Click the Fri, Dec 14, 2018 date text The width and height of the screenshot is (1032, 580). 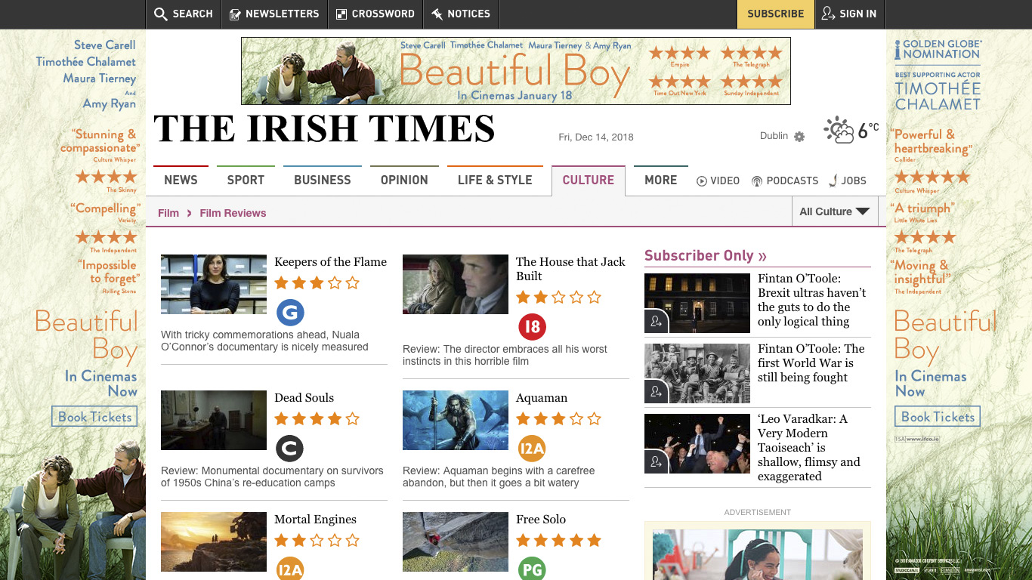596,137
